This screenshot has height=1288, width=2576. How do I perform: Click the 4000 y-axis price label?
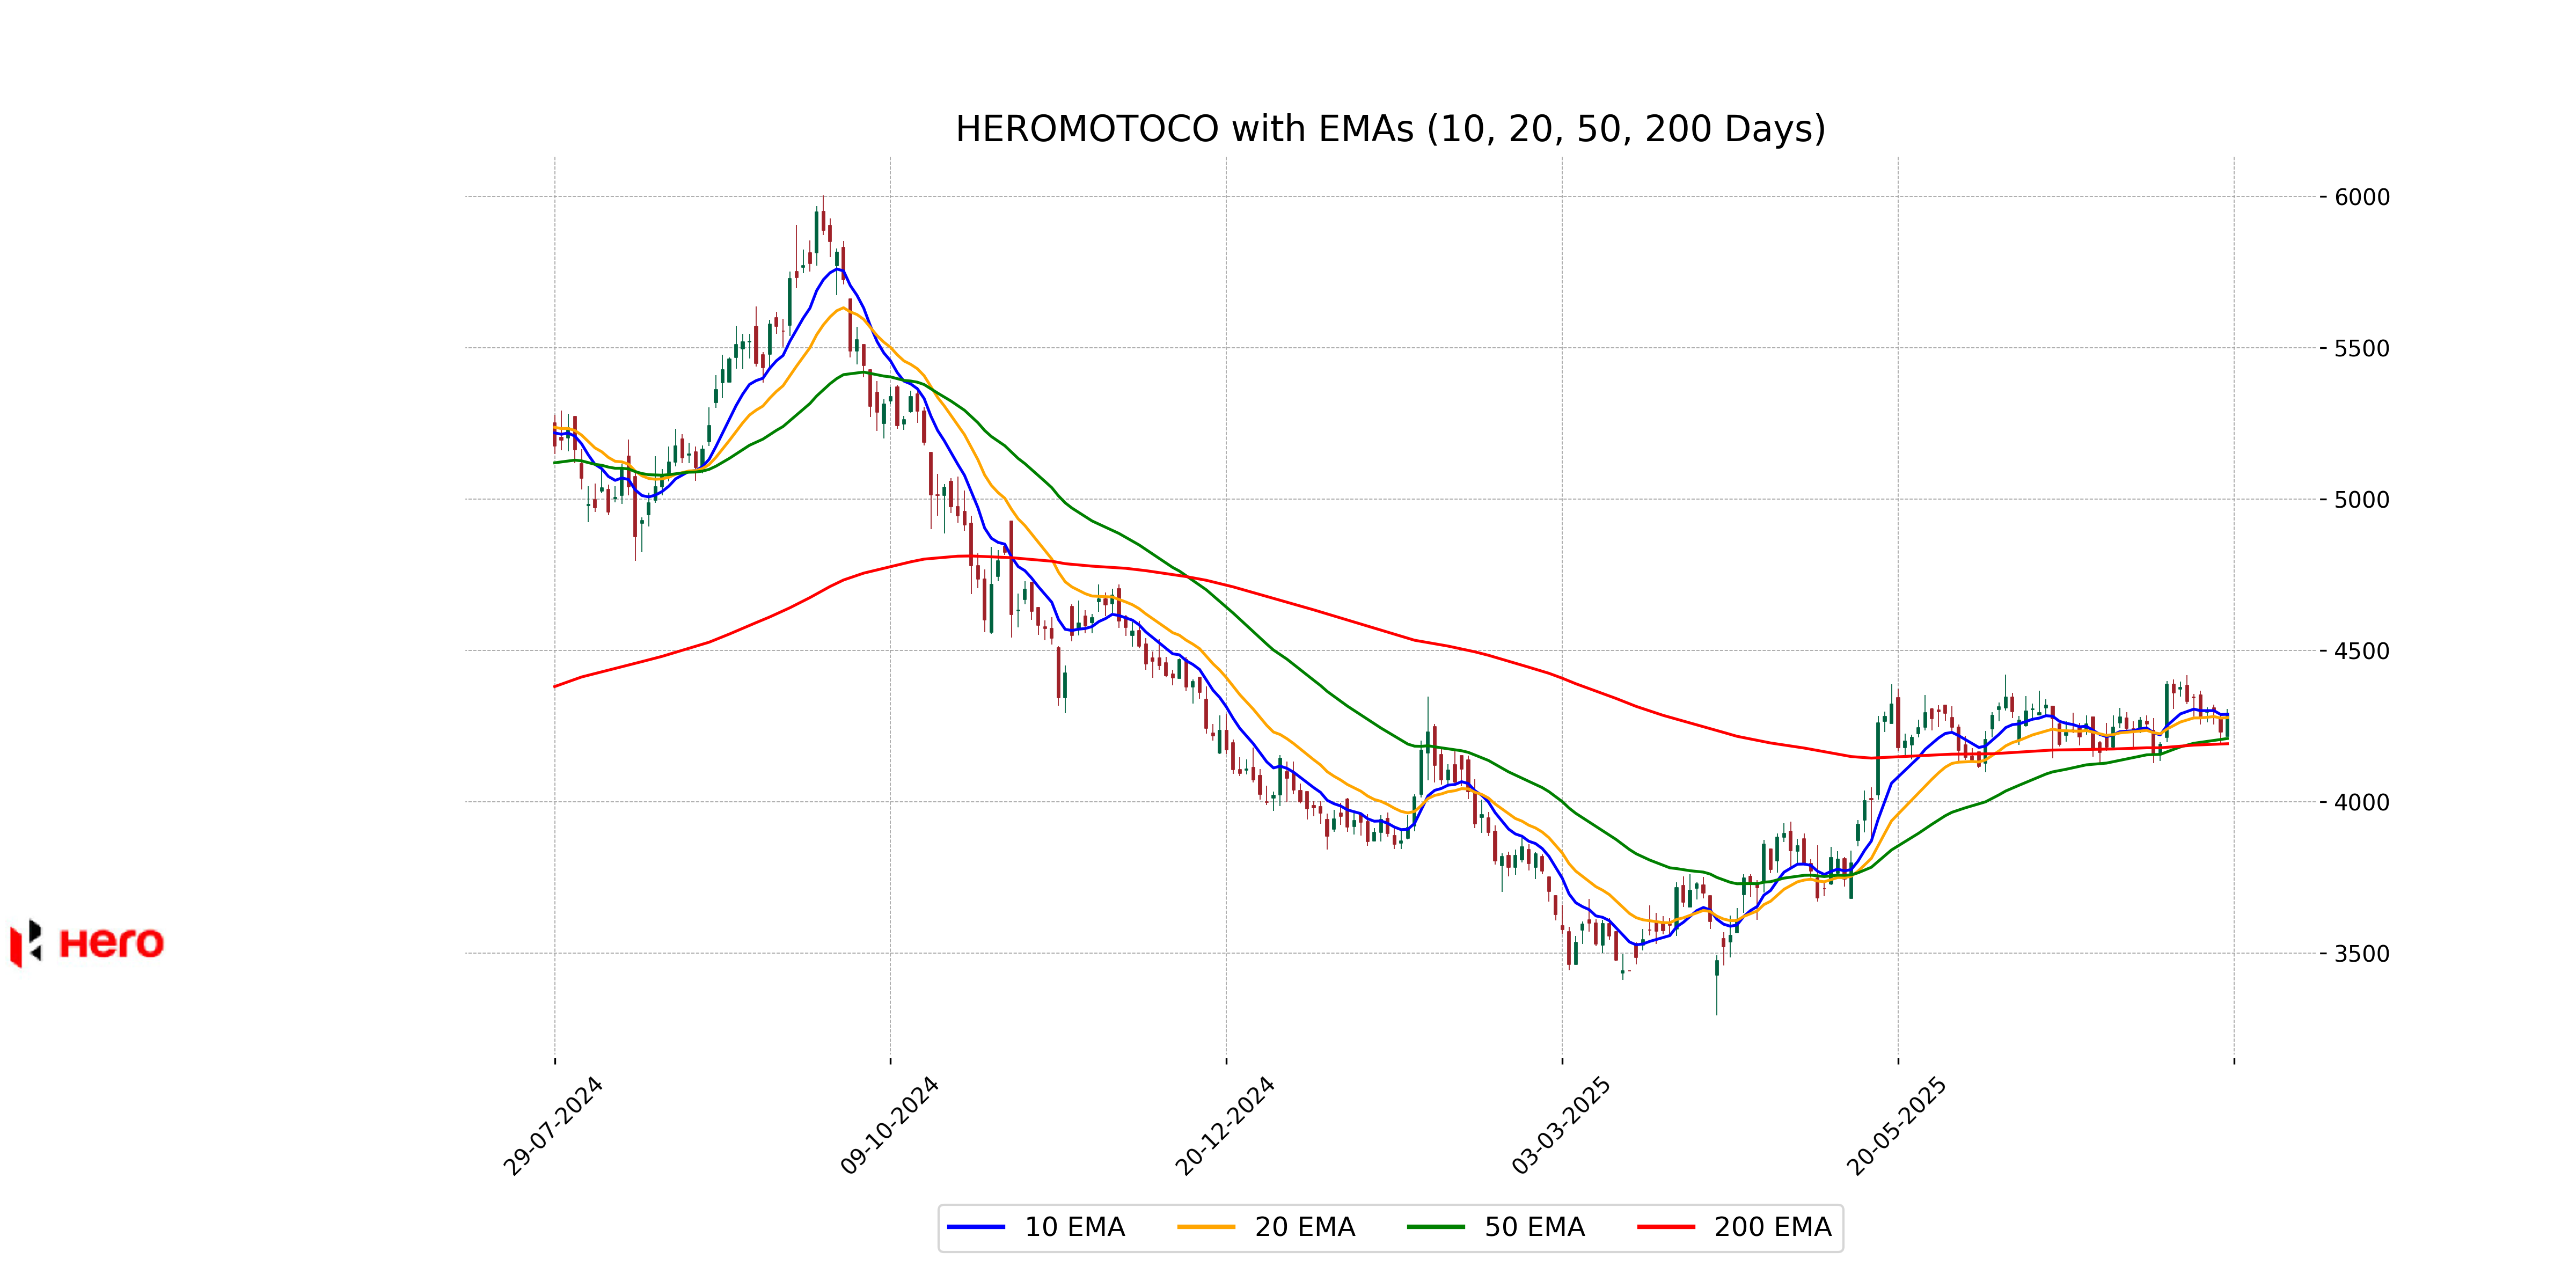(x=2361, y=803)
